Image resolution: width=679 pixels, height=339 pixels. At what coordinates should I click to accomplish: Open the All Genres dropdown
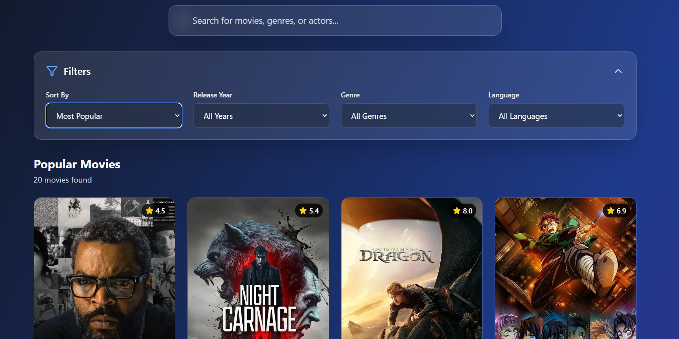(409, 116)
